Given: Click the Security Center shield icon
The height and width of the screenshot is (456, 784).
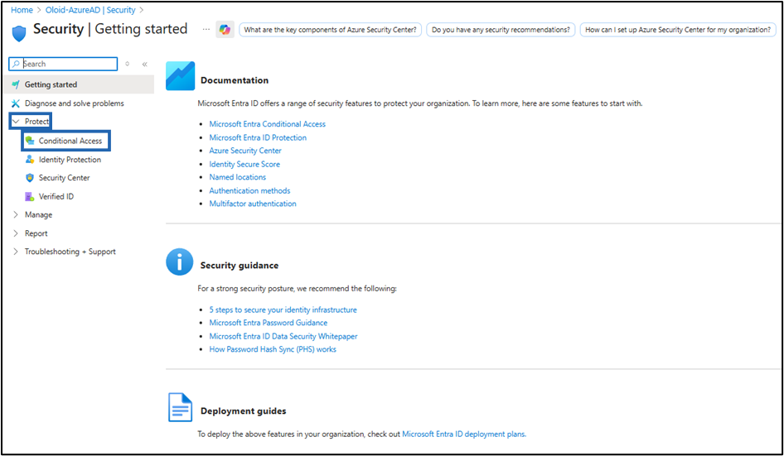Looking at the screenshot, I should [x=30, y=178].
